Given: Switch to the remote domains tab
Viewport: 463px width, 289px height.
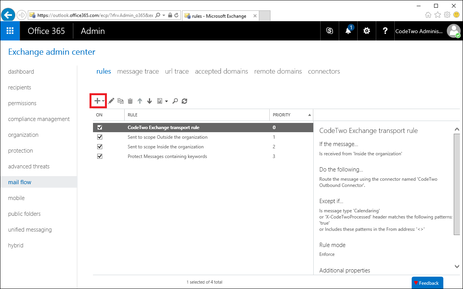Looking at the screenshot, I should pyautogui.click(x=278, y=71).
